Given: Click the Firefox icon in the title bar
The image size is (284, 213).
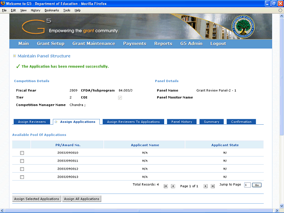Looking at the screenshot, I should tap(3, 3).
